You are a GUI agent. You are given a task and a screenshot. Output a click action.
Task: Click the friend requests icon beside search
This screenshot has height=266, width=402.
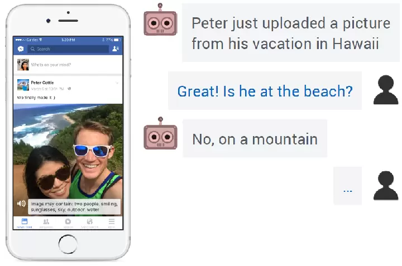[116, 49]
